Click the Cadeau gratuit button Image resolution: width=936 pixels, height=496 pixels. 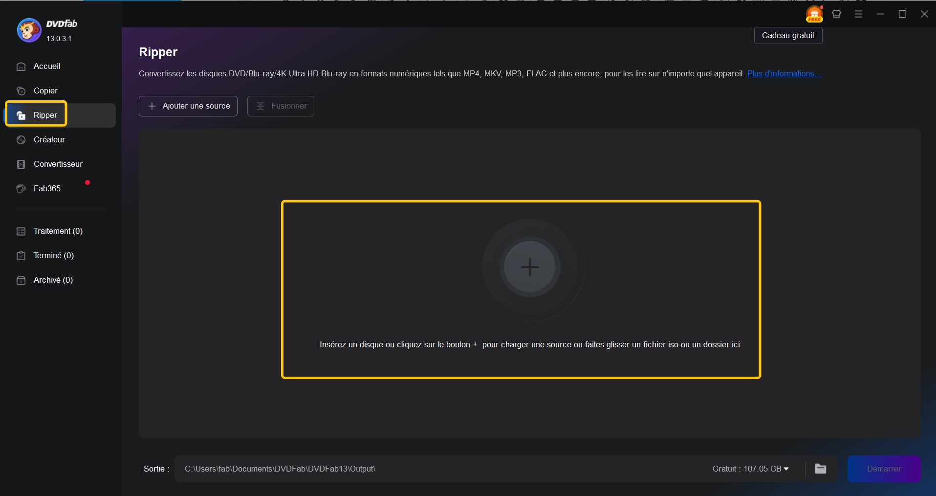(788, 35)
